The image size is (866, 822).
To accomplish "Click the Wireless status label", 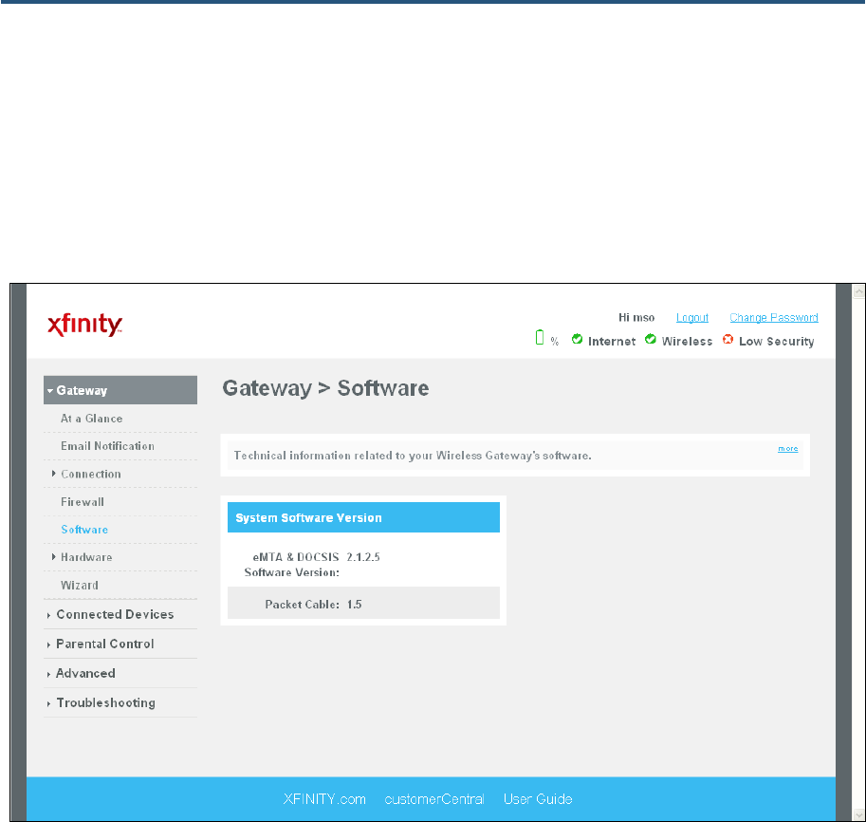I will (687, 341).
